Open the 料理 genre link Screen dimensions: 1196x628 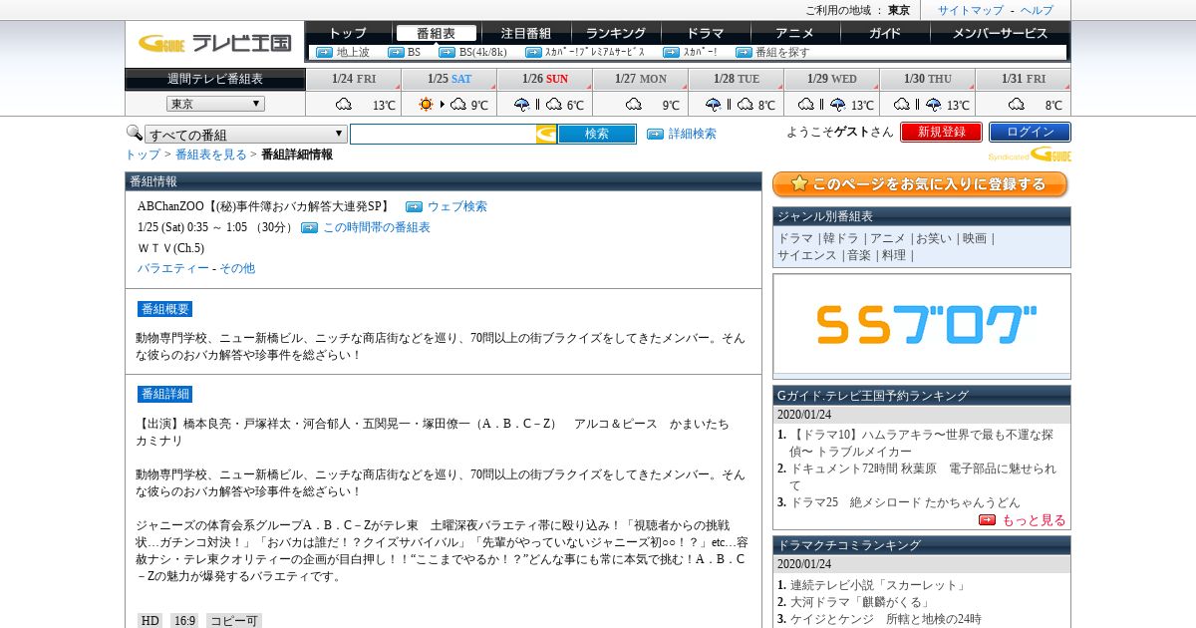point(894,255)
